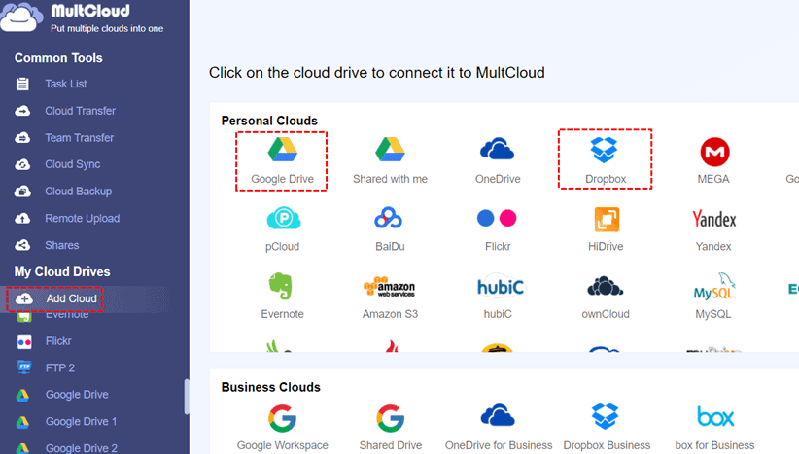Image resolution: width=799 pixels, height=454 pixels.
Task: Click the Business Clouds heading
Action: click(x=270, y=387)
